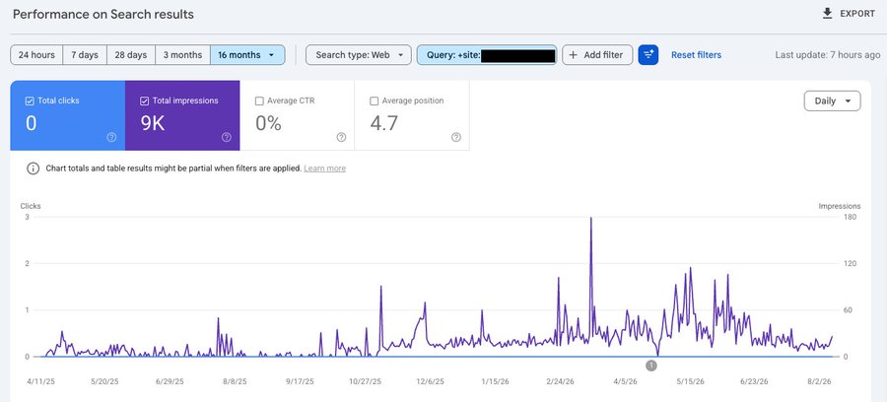
Task: Click the Last update: 7 hours ago text
Action: point(828,55)
